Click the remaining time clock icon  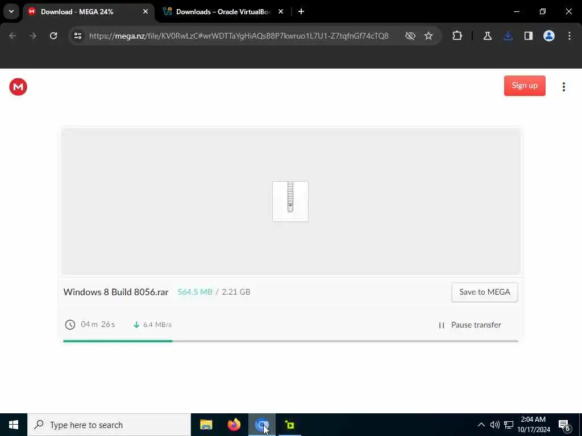click(70, 325)
